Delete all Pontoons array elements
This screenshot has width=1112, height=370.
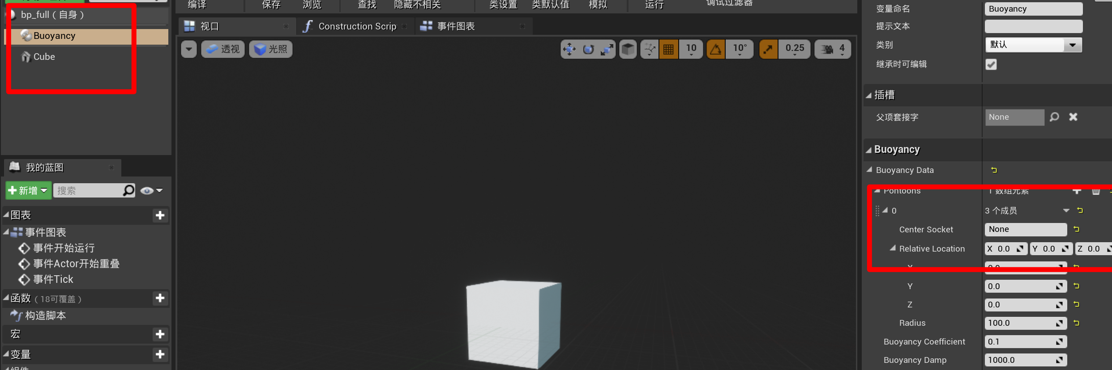pos(1096,191)
